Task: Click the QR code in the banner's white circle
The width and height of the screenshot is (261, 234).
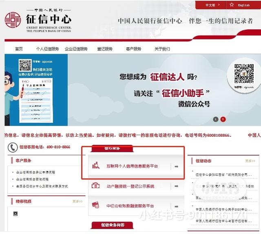Action: (x=244, y=74)
